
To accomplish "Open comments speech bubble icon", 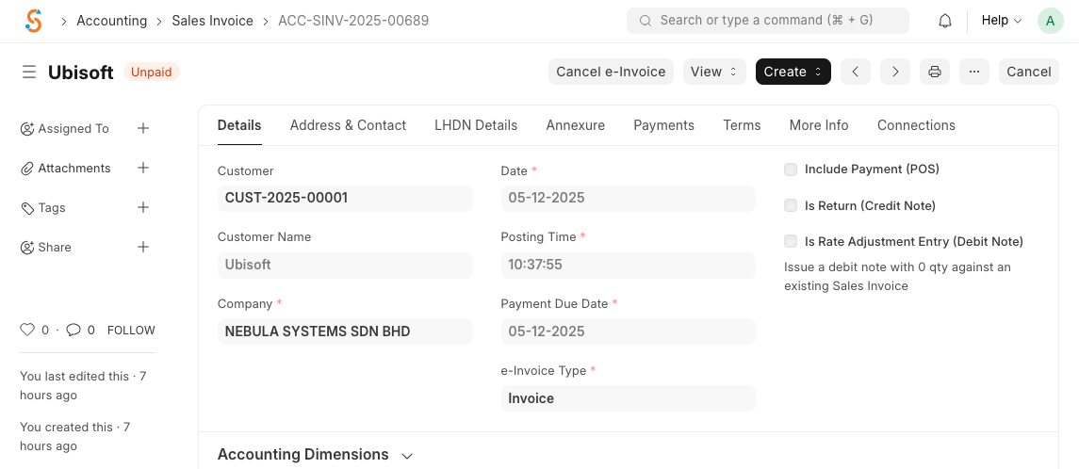I will [73, 330].
